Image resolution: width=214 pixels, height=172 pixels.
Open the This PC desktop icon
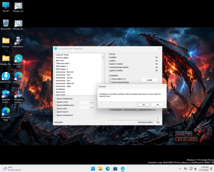[6, 7]
